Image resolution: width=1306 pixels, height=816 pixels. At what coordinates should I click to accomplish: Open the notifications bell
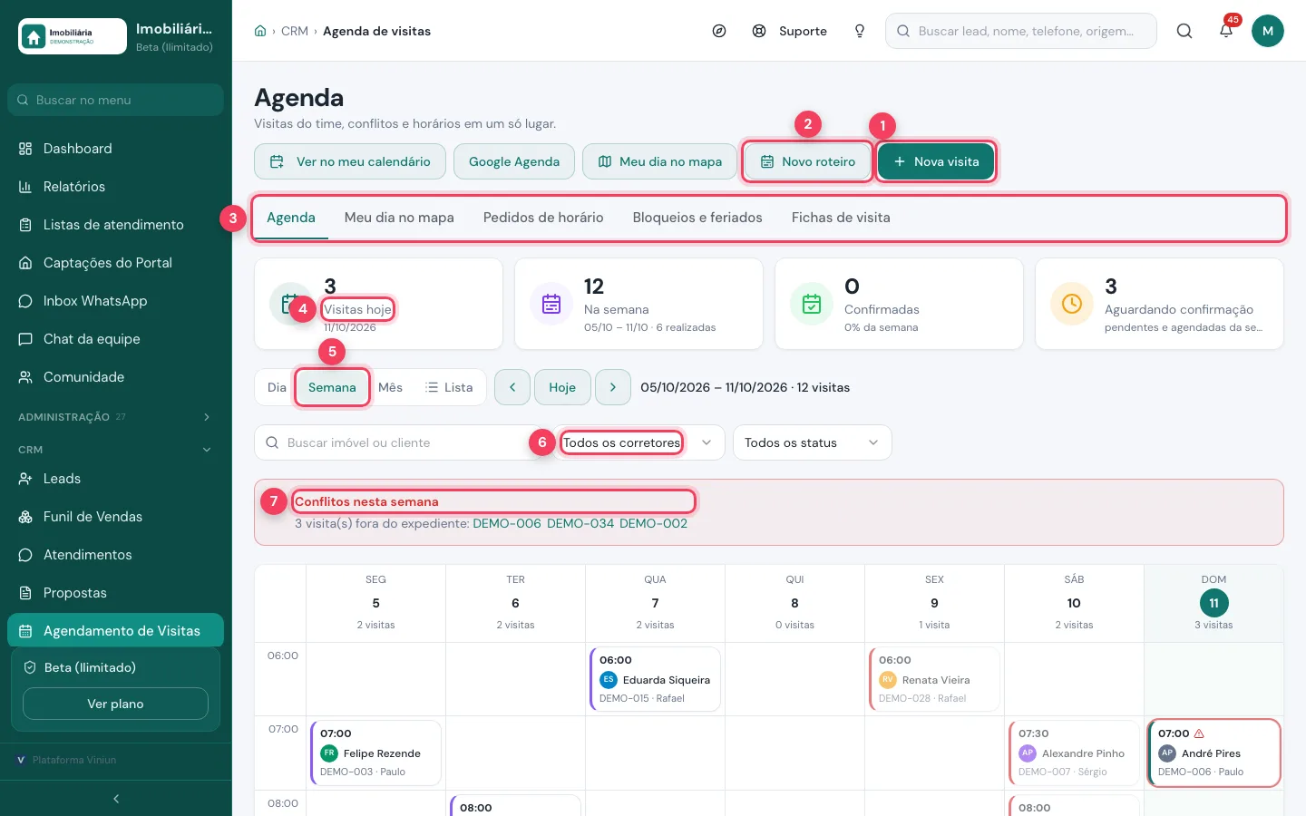point(1226,31)
